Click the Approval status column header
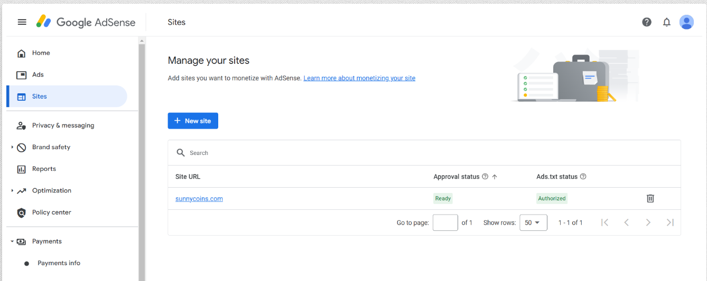This screenshot has height=281, width=707. pos(457,177)
